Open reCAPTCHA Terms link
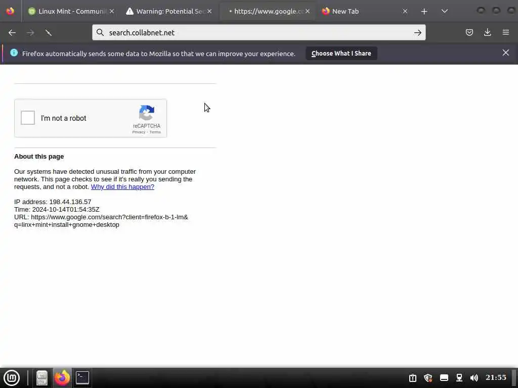 (x=155, y=132)
